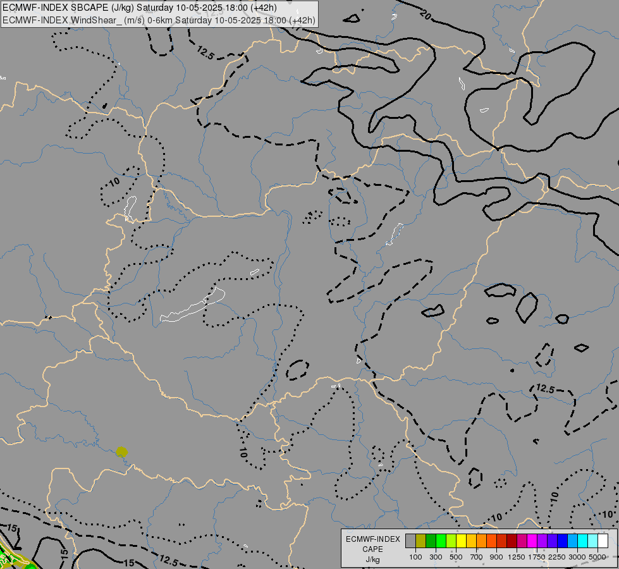Choose the sky blue swatch left of 3000
Screen dimensions: 619x569
573,541
